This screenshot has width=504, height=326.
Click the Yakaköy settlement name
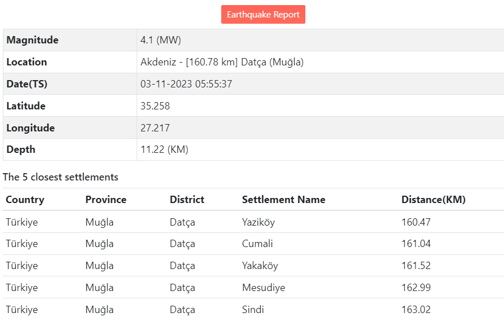[260, 266]
